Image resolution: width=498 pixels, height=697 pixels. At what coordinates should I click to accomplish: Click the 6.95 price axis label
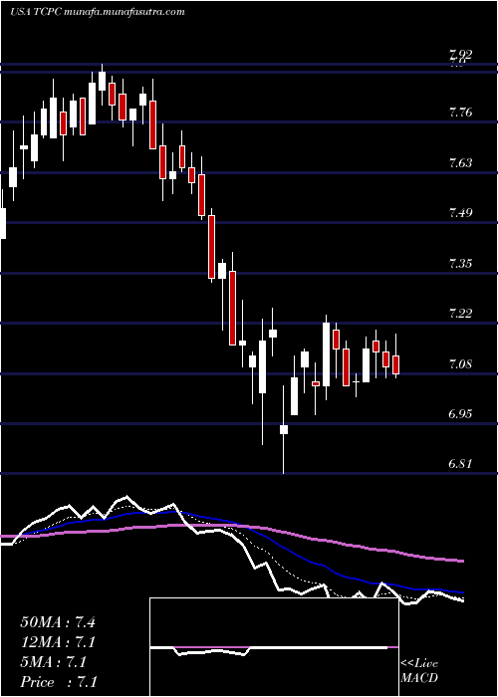(460, 414)
